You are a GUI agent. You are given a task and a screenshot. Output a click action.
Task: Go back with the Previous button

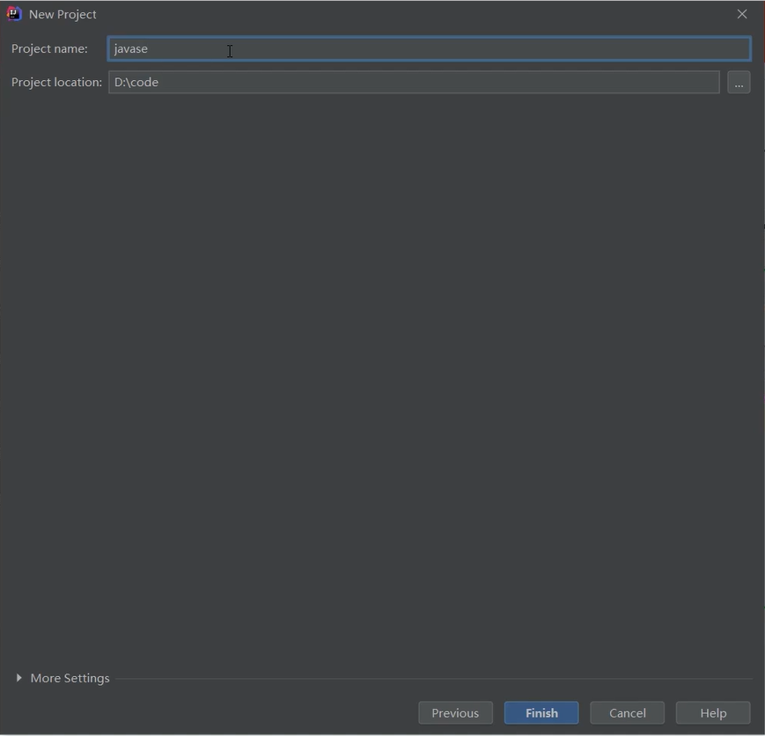click(456, 712)
